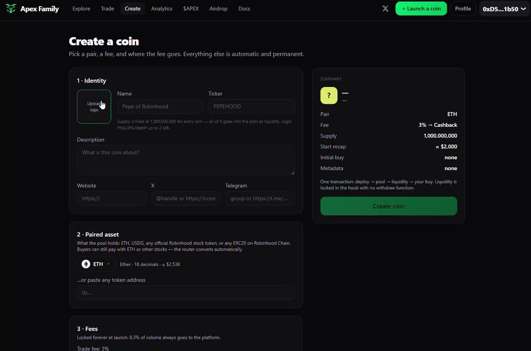Viewport: 531px width, 351px height.
Task: Click the question mark coin placeholder in Summary
Action: 329,95
